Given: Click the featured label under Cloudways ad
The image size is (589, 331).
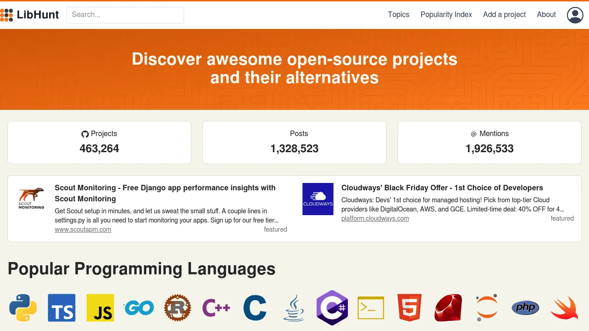Looking at the screenshot, I should pyautogui.click(x=562, y=218).
